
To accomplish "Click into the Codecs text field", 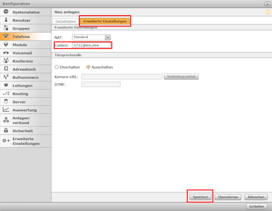I will pyautogui.click(x=91, y=45).
